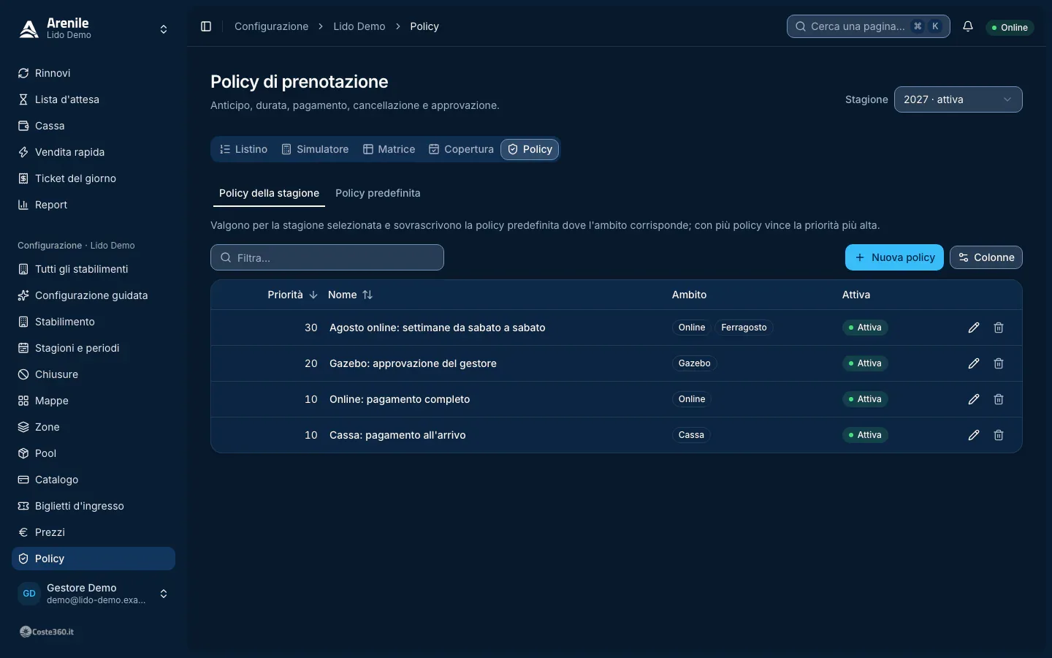Edit the Cassa pagamento all'arrivo policy
The width and height of the screenshot is (1052, 658).
point(974,435)
